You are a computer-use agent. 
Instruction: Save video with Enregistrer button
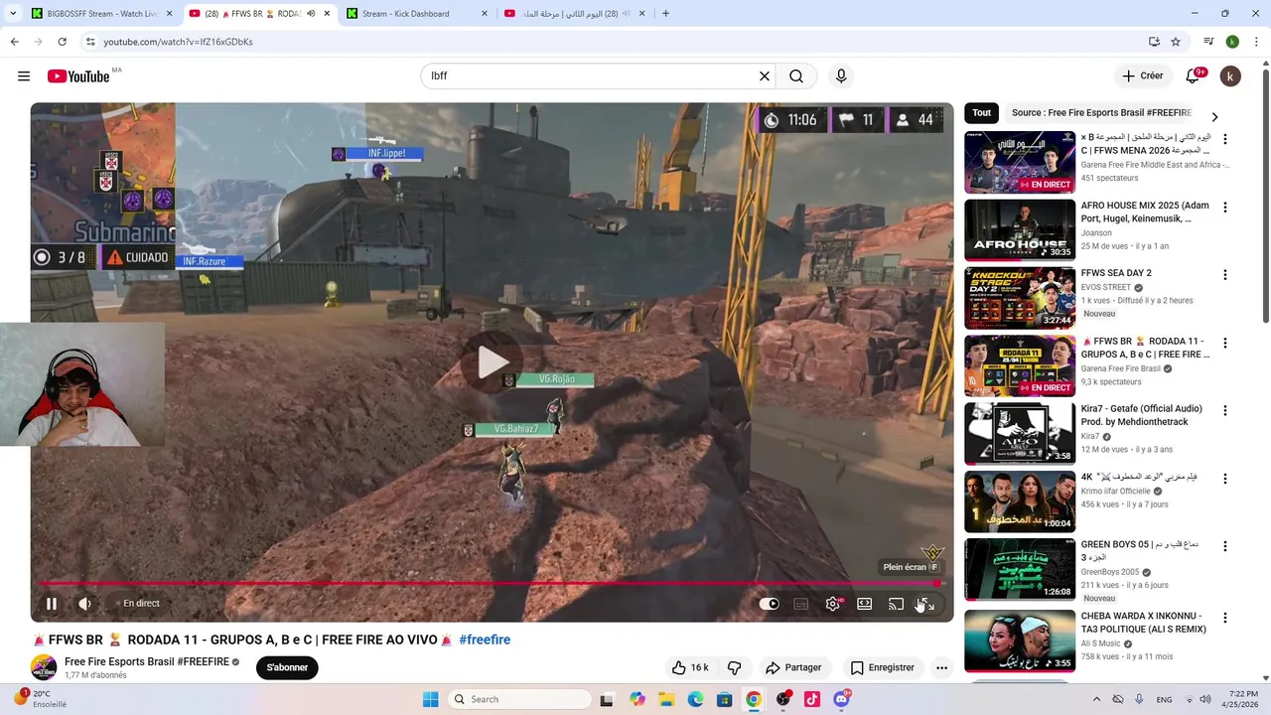(x=882, y=667)
